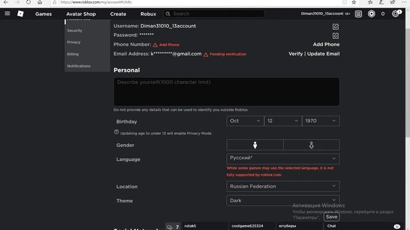Image resolution: width=410 pixels, height=230 pixels.
Task: Open the birthday month dropdown
Action: [x=245, y=121]
